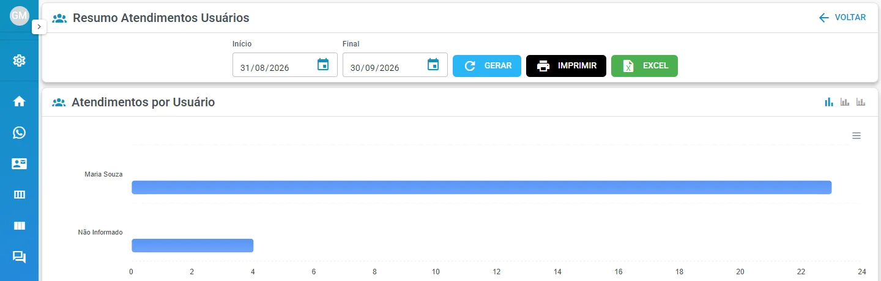Click the Não Informado axis label
The image size is (881, 281).
[100, 232]
